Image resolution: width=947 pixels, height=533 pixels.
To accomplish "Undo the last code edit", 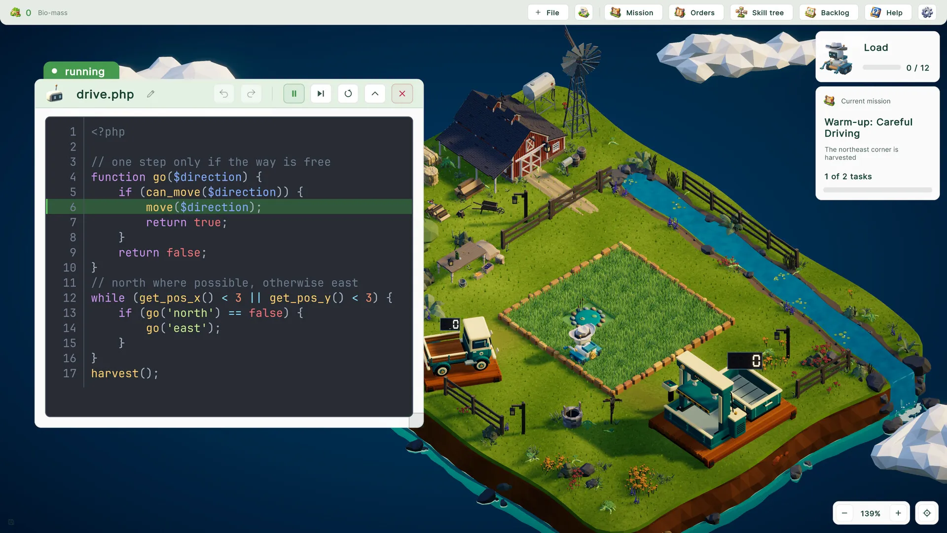I will [x=224, y=94].
